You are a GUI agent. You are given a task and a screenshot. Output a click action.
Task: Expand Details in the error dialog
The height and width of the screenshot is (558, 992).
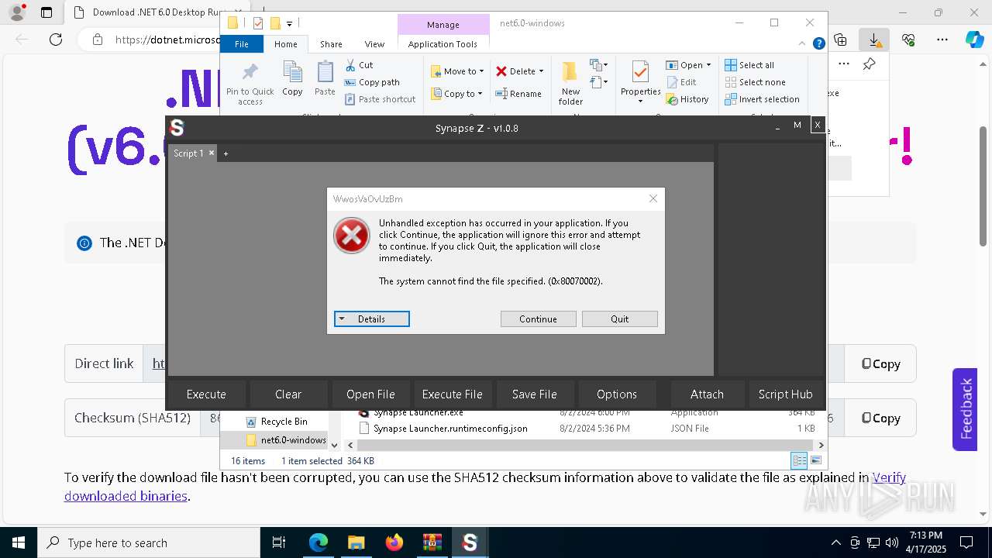[x=371, y=319]
